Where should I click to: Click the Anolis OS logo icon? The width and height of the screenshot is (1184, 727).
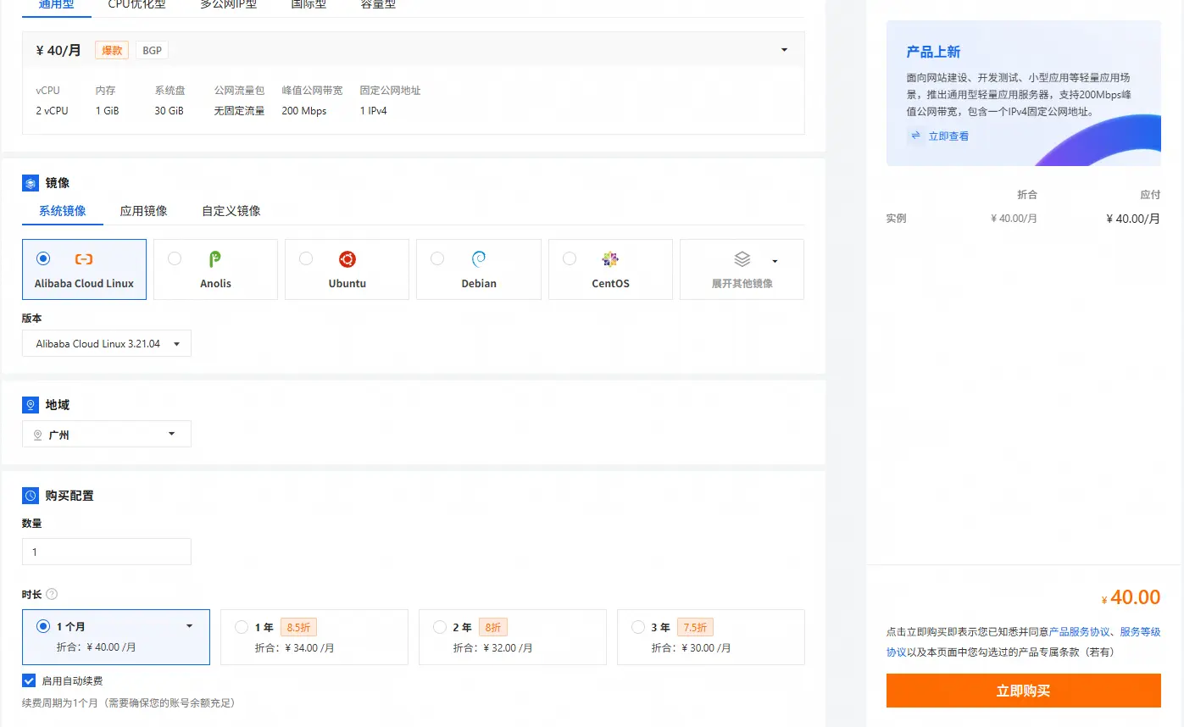point(215,259)
